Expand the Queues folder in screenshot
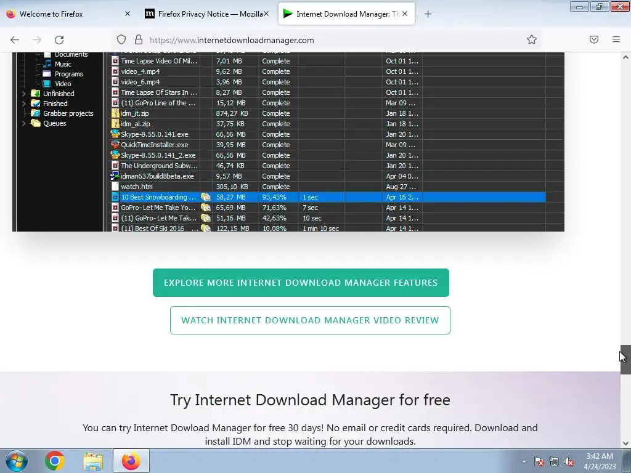 point(23,123)
